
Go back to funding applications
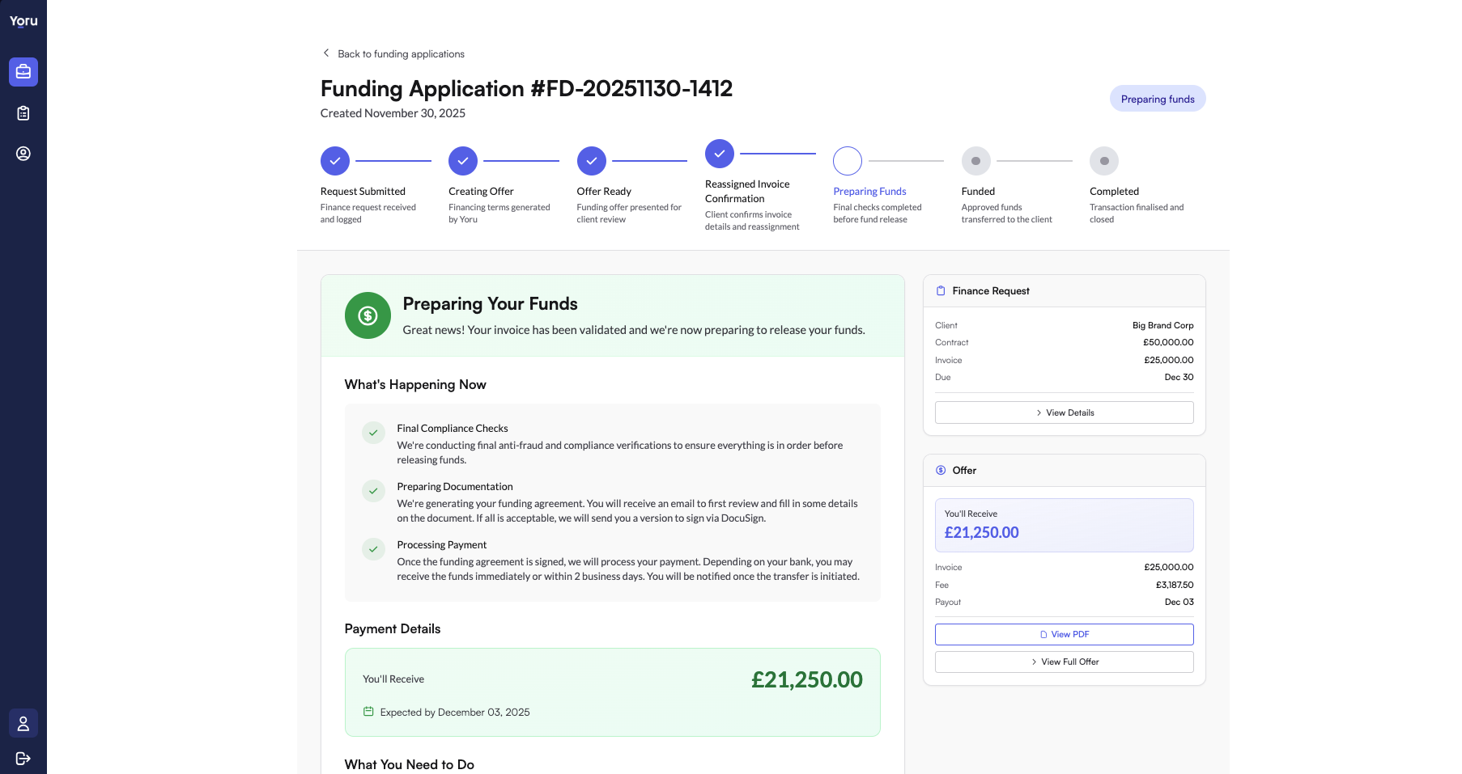pos(401,54)
